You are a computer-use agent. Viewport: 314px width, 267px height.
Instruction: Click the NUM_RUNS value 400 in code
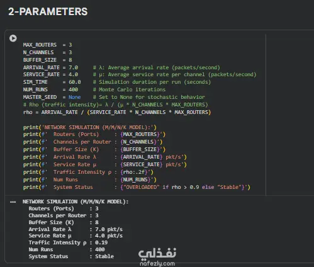point(73,89)
